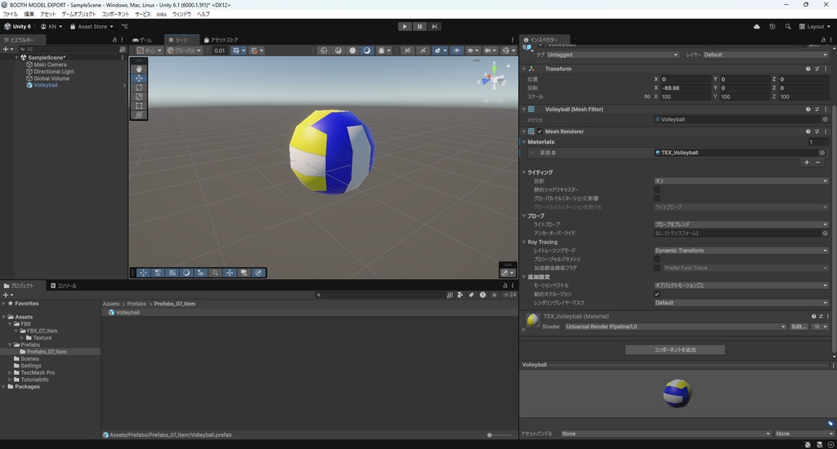Screen dimensions: 837x449
Task: Select the Rect transform tool
Action: point(139,105)
